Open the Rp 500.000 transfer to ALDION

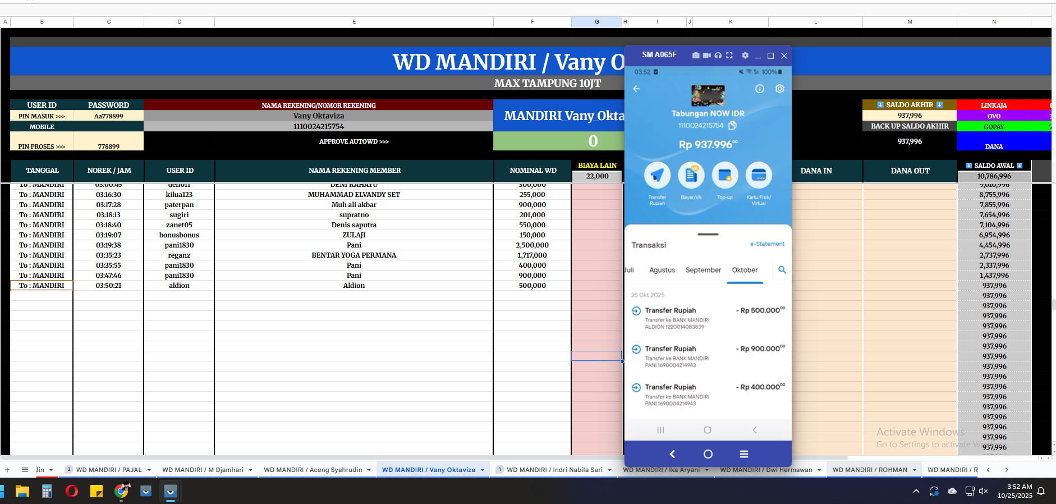click(x=708, y=318)
